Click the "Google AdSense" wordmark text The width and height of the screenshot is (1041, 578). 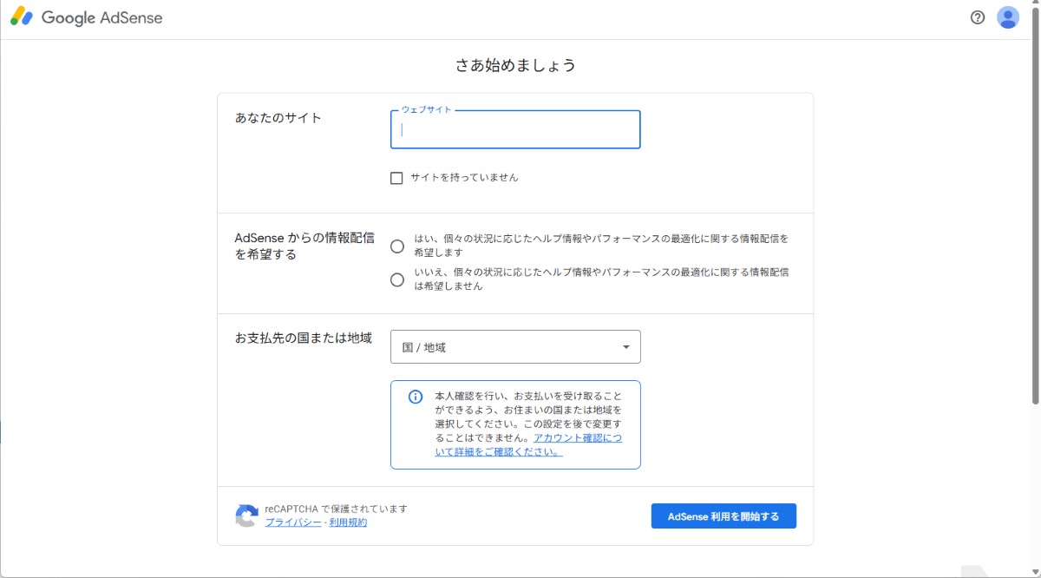(x=101, y=17)
